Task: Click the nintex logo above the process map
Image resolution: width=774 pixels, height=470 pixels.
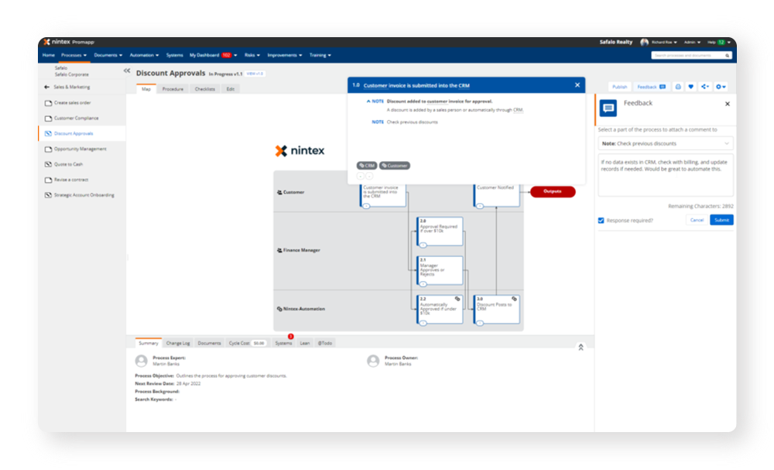Action: 300,150
